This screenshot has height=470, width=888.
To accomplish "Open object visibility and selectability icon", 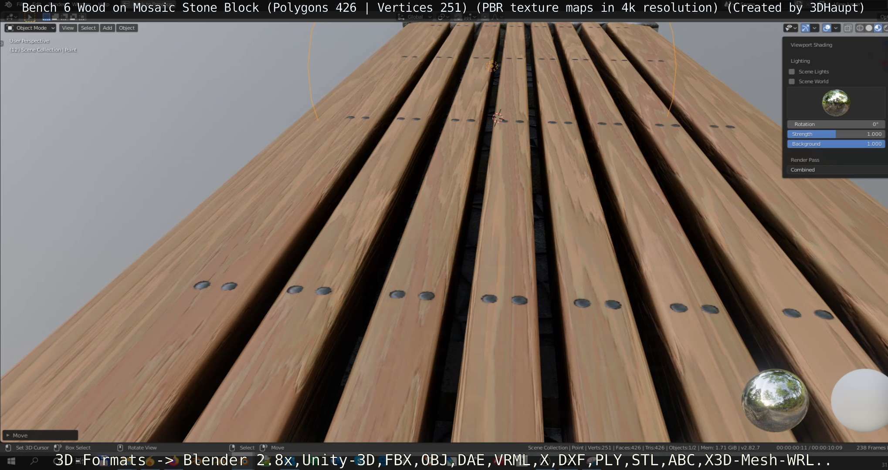I will click(x=789, y=28).
